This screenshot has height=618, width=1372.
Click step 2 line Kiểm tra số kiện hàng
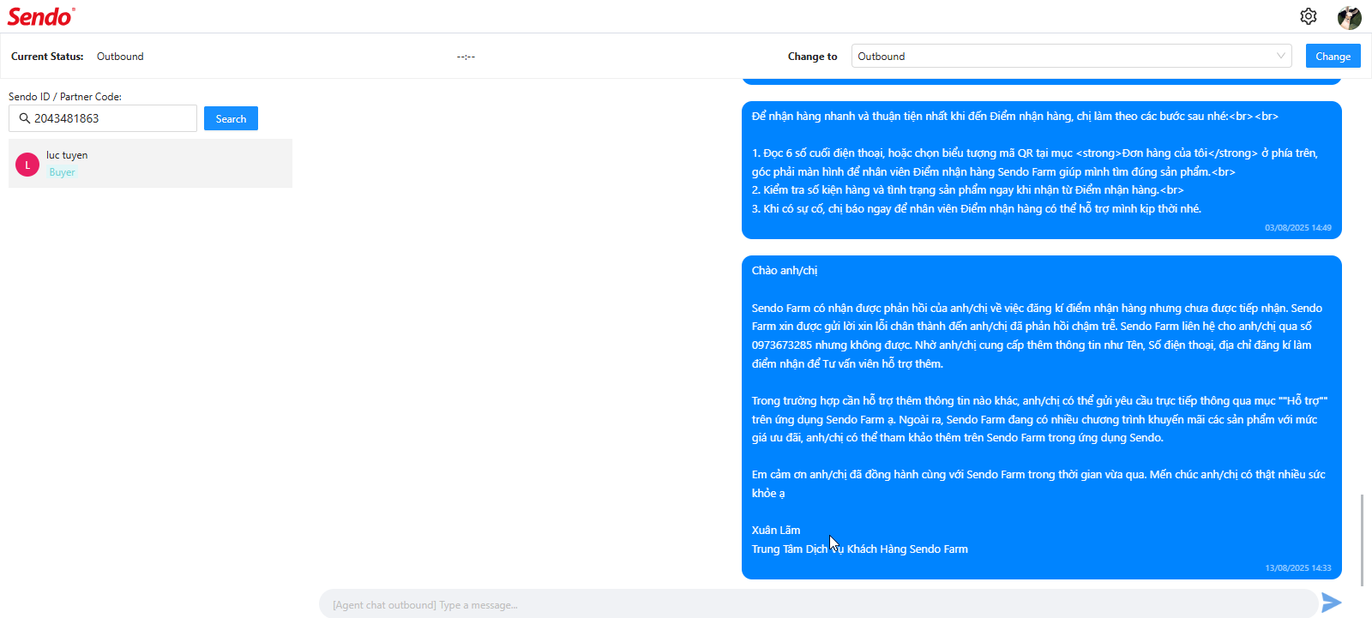(x=968, y=190)
